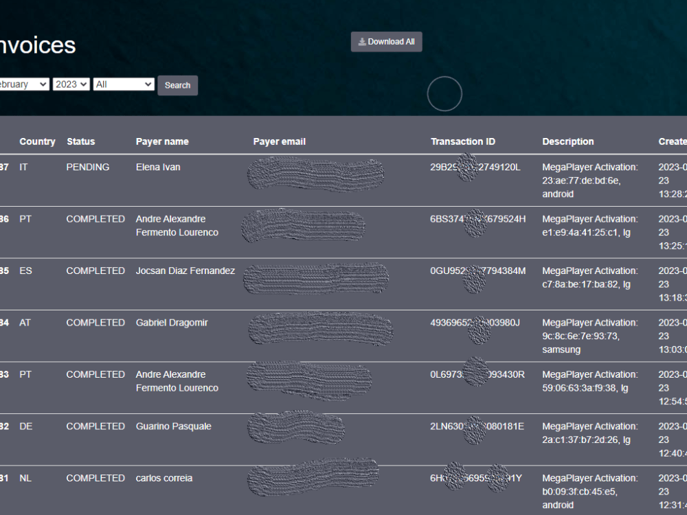
Task: Click the download icon in Download All
Action: (x=362, y=42)
